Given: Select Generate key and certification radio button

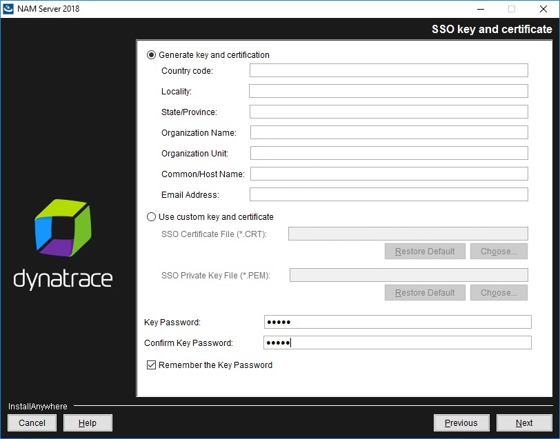Looking at the screenshot, I should click(x=152, y=55).
